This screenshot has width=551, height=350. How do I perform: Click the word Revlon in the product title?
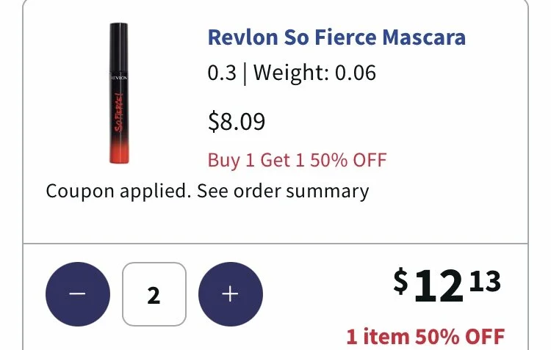tap(243, 37)
